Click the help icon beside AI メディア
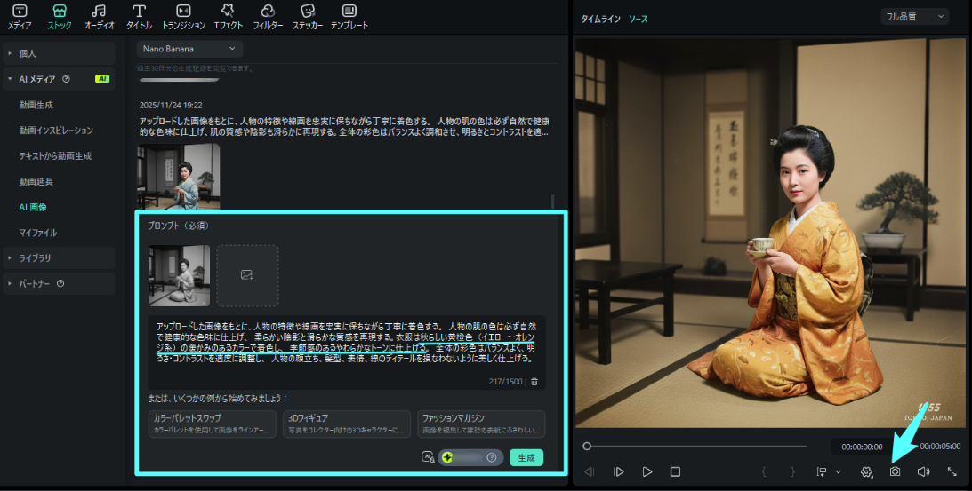The width and height of the screenshot is (972, 491). 67,79
